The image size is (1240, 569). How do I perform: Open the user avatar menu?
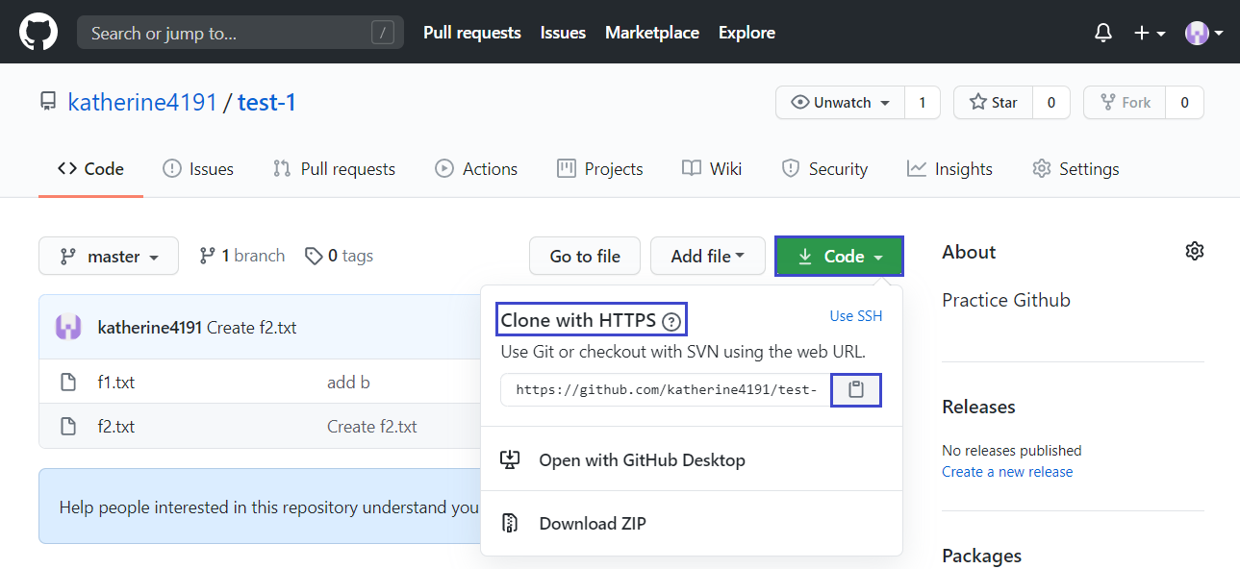coord(1204,33)
